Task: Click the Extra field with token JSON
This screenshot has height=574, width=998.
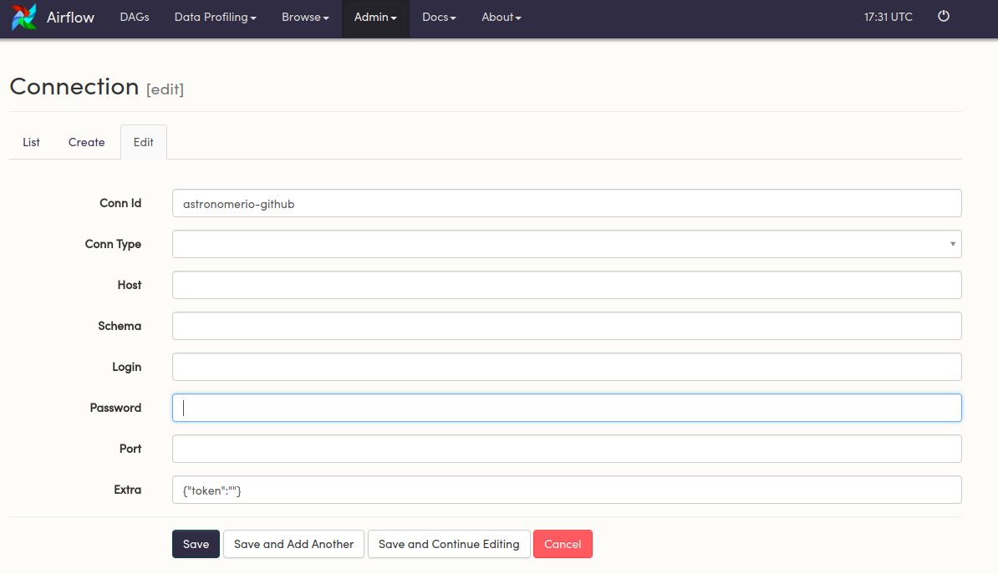Action: point(567,490)
